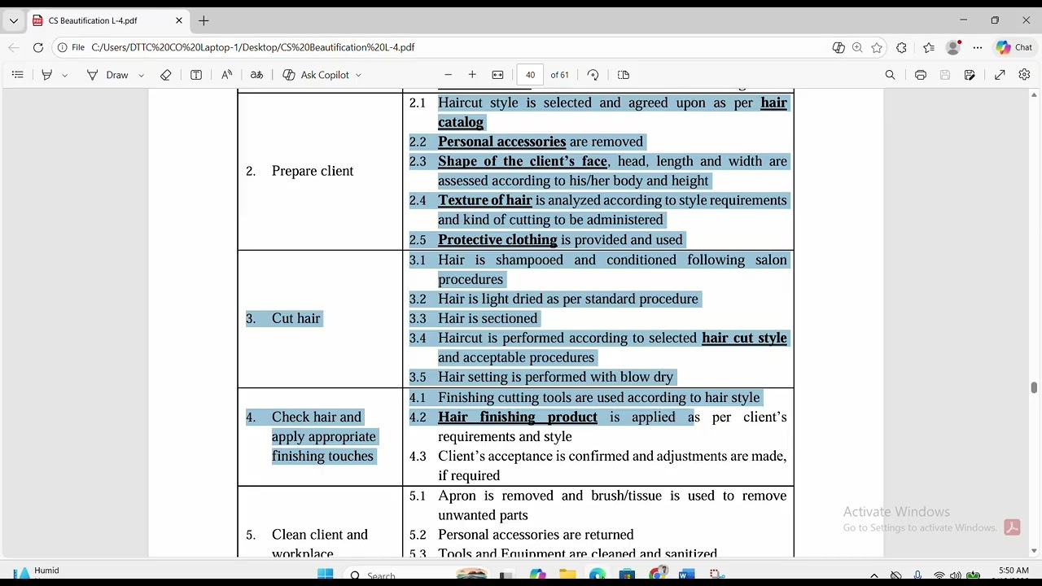
Task: Expand the Ask Copilot dropdown arrow
Action: [x=358, y=75]
